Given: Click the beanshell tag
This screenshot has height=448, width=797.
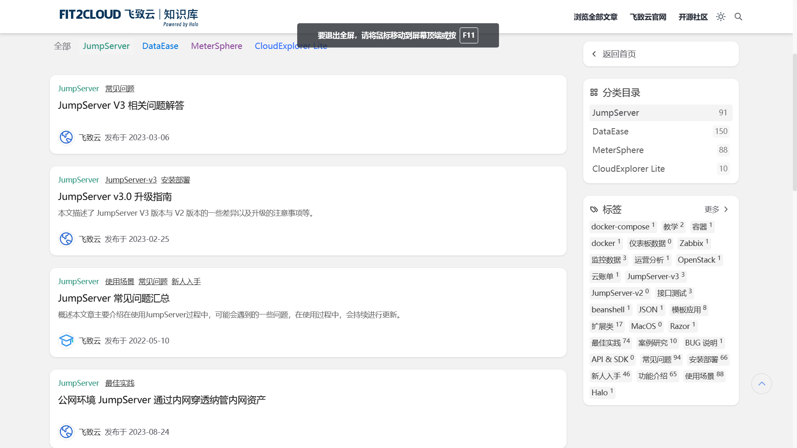Looking at the screenshot, I should pyautogui.click(x=611, y=309).
